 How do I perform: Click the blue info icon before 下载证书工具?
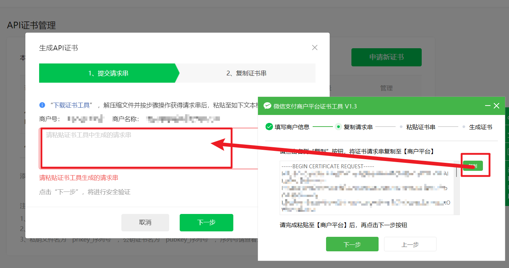point(42,105)
